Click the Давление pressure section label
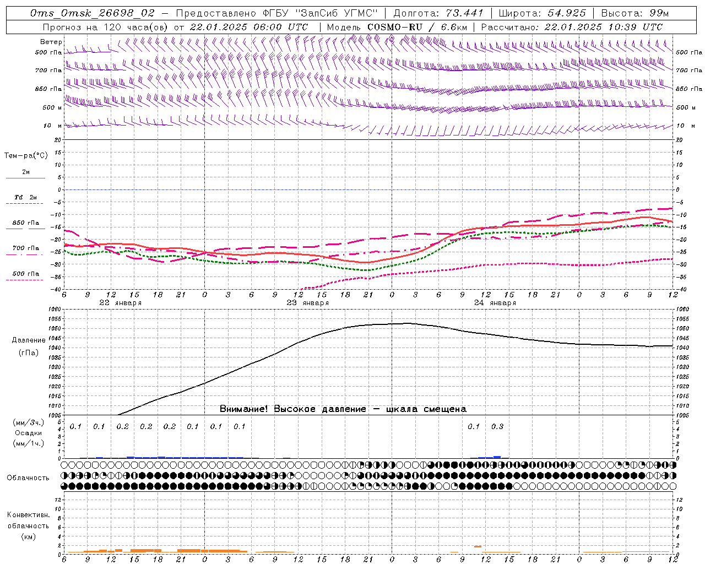The width and height of the screenshot is (705, 564). [x=29, y=340]
